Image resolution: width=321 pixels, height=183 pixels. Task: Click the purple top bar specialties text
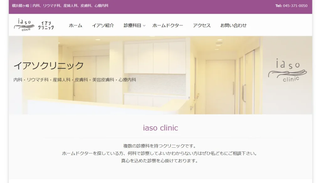tap(60, 6)
